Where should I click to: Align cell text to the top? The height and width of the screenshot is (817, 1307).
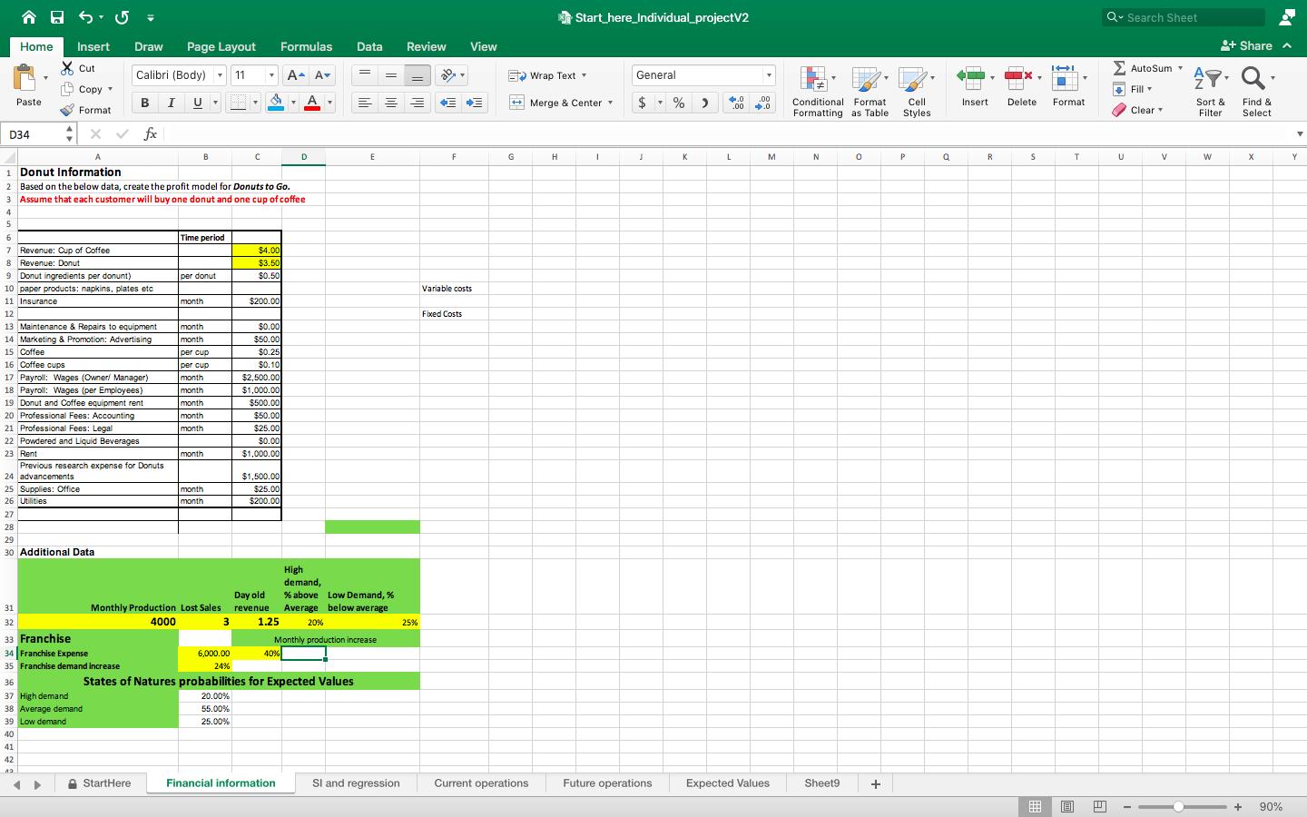coord(365,75)
